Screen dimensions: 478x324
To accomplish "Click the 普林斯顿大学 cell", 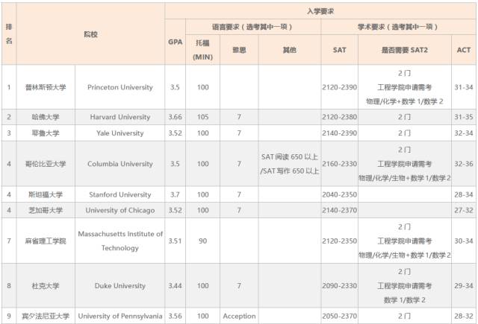I will [46, 87].
